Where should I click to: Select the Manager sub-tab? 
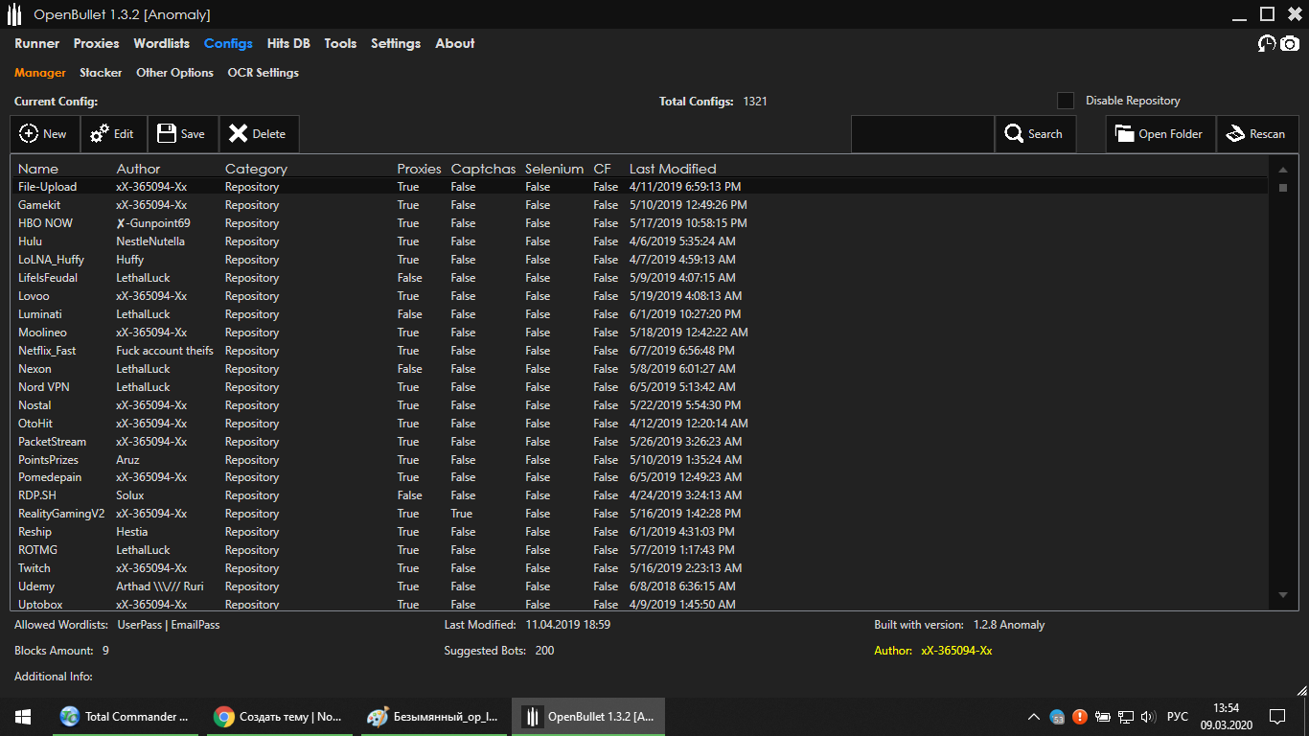click(40, 73)
